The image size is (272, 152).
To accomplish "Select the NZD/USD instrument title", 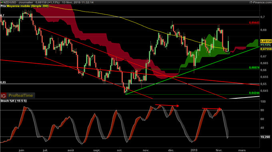I will click(10, 2).
